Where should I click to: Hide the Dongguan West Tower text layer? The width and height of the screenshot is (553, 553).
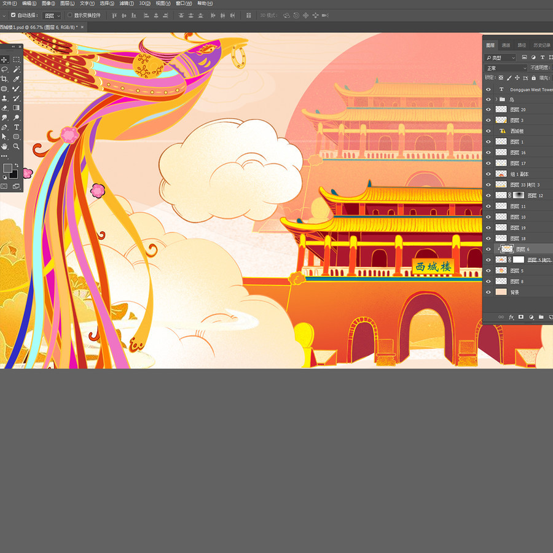tap(488, 90)
